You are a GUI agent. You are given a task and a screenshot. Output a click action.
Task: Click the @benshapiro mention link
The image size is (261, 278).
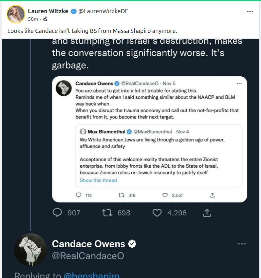91,275
